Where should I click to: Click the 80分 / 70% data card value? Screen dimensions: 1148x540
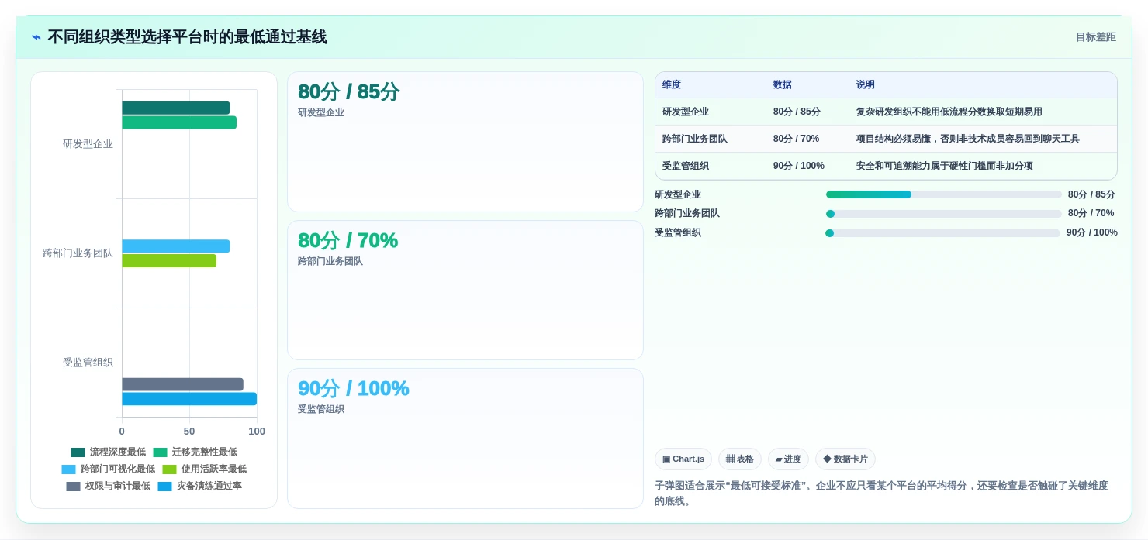tap(348, 240)
